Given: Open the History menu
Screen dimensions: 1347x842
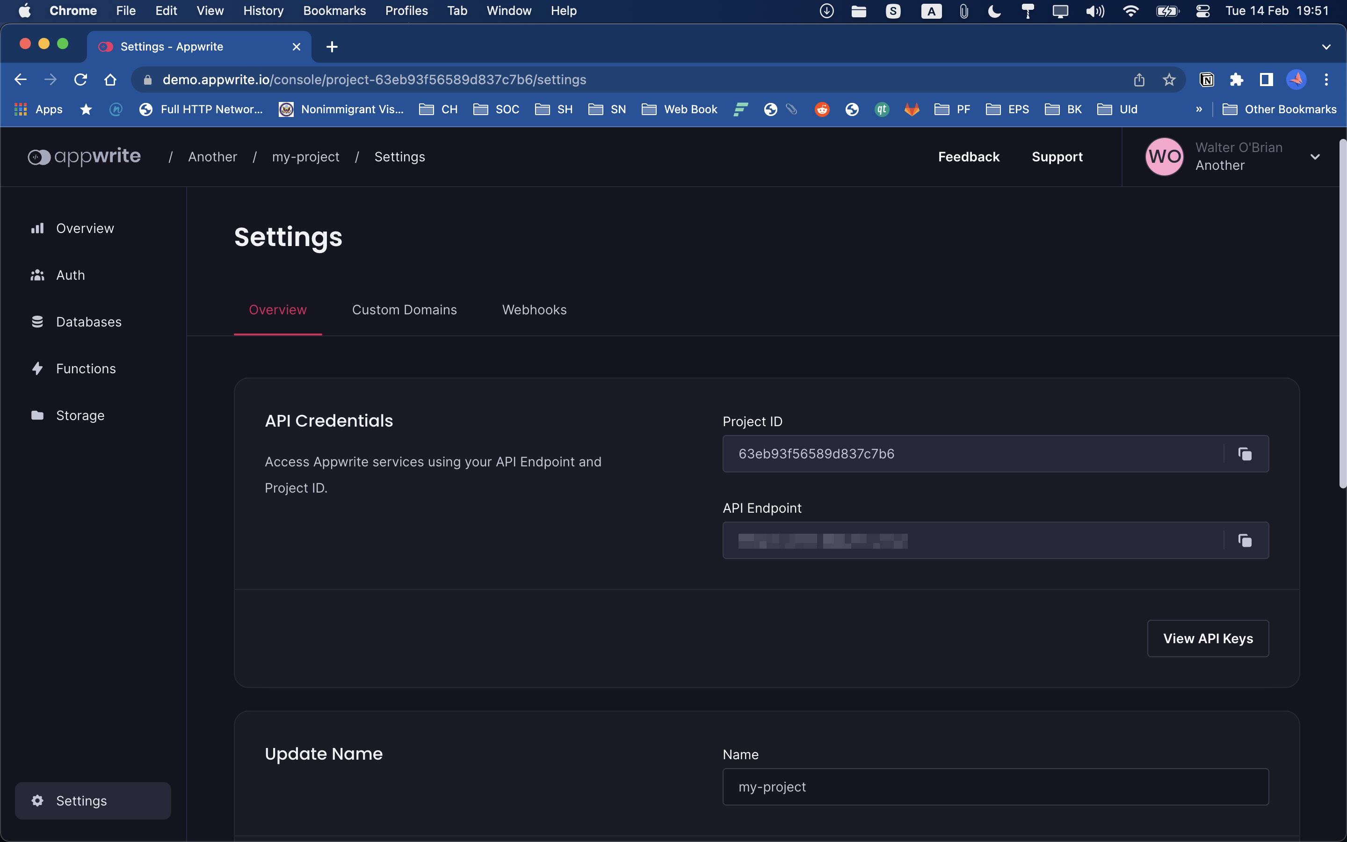Looking at the screenshot, I should coord(263,11).
